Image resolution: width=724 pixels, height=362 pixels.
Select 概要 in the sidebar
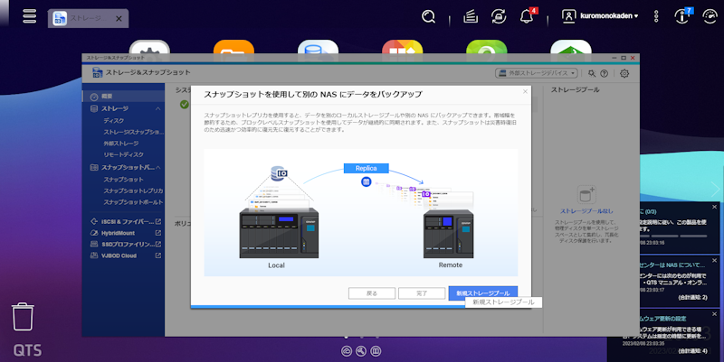tap(123, 97)
